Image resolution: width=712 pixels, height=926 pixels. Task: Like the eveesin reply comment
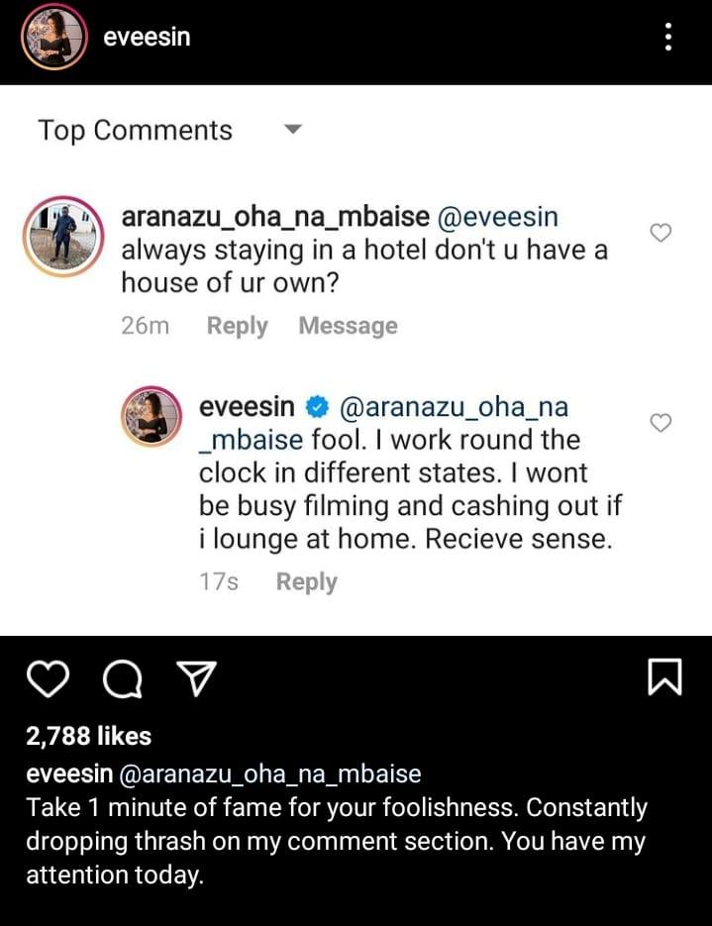pos(661,423)
